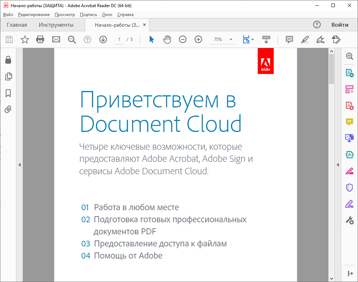Open the security lock panel in left sidebar

[8, 60]
